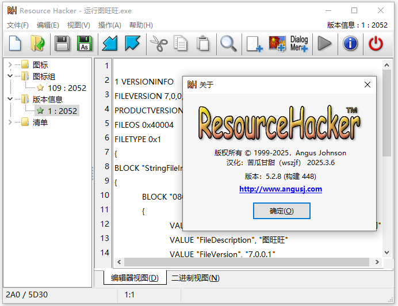Switch to 编辑器视图(D) tab

[135, 278]
